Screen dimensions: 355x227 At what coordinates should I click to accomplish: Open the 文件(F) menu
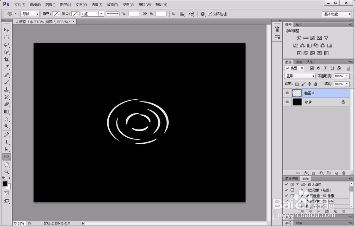(20, 5)
